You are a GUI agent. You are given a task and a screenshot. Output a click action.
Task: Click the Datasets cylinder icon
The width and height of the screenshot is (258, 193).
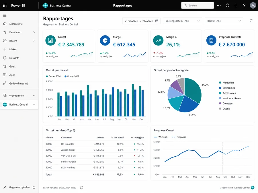[x=5, y=58]
